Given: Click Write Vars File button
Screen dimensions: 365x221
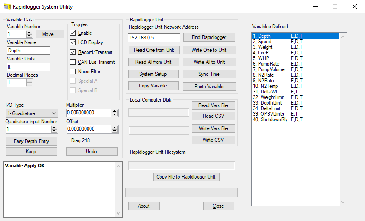Looking at the screenshot, I should [213, 128].
